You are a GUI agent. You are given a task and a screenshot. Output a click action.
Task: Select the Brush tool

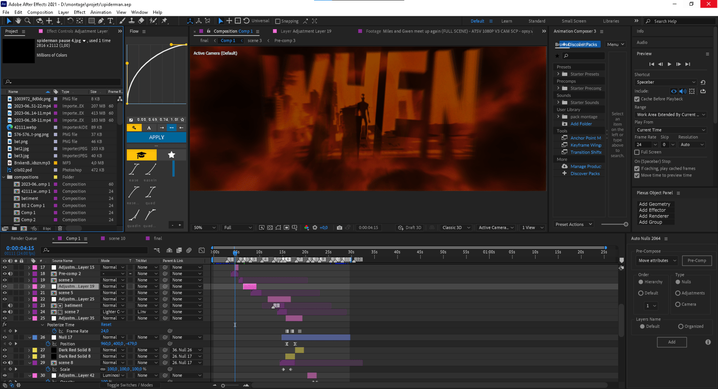coord(123,21)
